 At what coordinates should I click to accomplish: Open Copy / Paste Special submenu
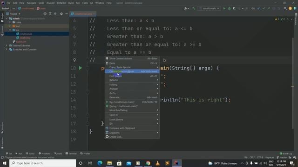coord(132,67)
